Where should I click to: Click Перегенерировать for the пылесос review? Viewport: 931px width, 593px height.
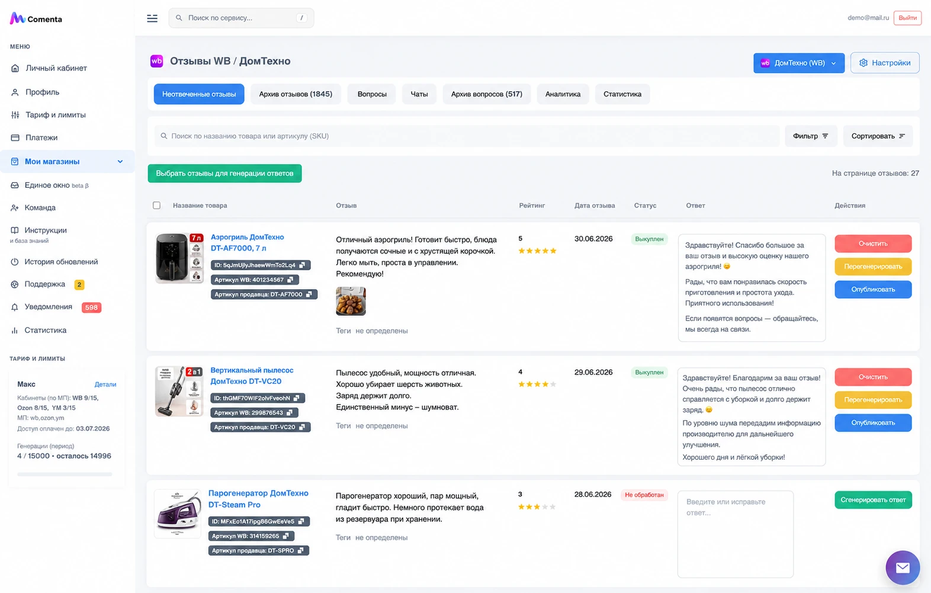click(873, 400)
